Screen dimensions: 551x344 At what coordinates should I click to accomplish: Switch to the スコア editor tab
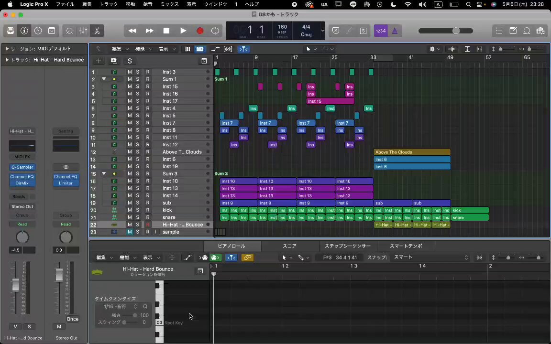coord(289,246)
